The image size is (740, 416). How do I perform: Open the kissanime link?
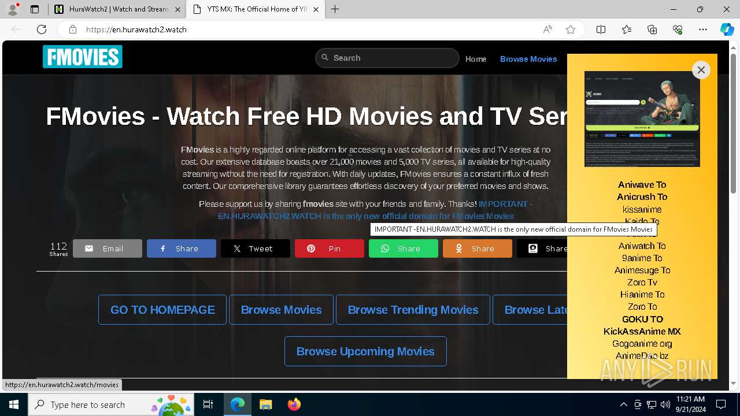[x=642, y=209]
